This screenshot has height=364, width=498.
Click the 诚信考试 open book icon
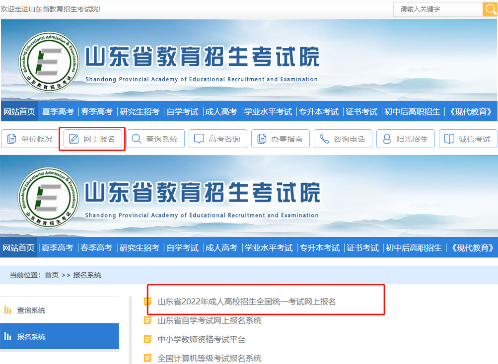tap(449, 139)
